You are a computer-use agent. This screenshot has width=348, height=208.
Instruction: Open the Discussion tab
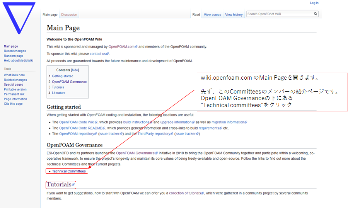click(x=69, y=14)
